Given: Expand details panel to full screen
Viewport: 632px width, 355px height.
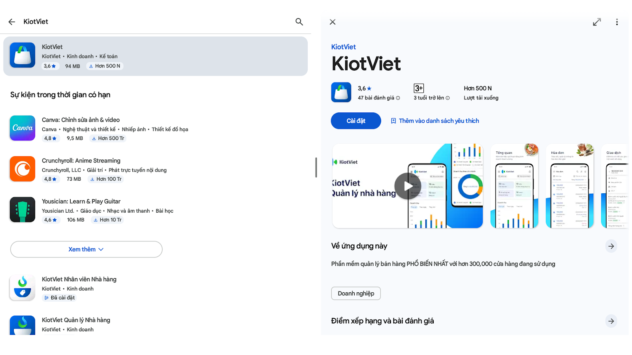Looking at the screenshot, I should [597, 22].
